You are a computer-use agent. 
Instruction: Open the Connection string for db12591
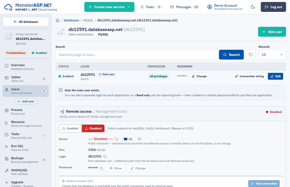point(249,76)
